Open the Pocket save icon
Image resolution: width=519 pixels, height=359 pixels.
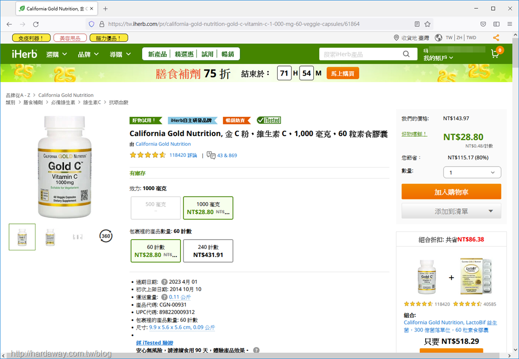tap(483, 24)
